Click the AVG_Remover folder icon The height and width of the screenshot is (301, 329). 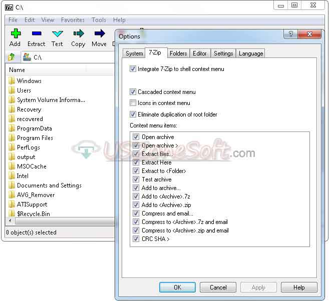tap(12, 195)
